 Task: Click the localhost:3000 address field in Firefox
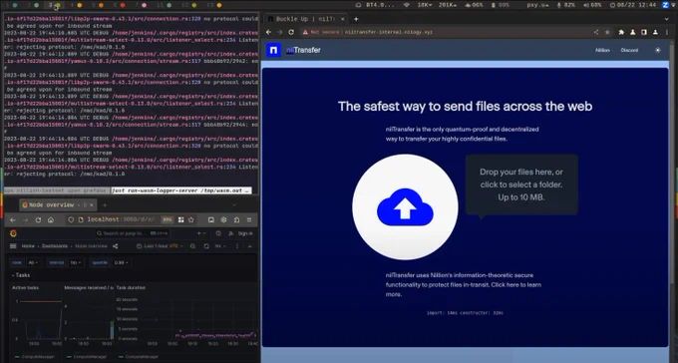coord(121,219)
